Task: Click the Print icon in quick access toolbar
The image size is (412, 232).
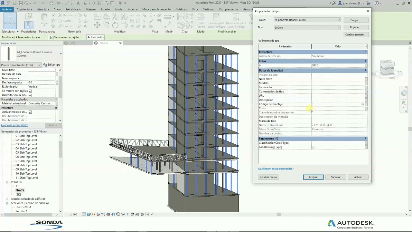Action: point(51,3)
